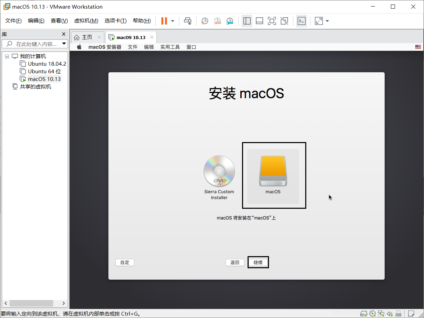Click the library scrollbar right arrow
This screenshot has height=318, width=424.
[x=64, y=303]
